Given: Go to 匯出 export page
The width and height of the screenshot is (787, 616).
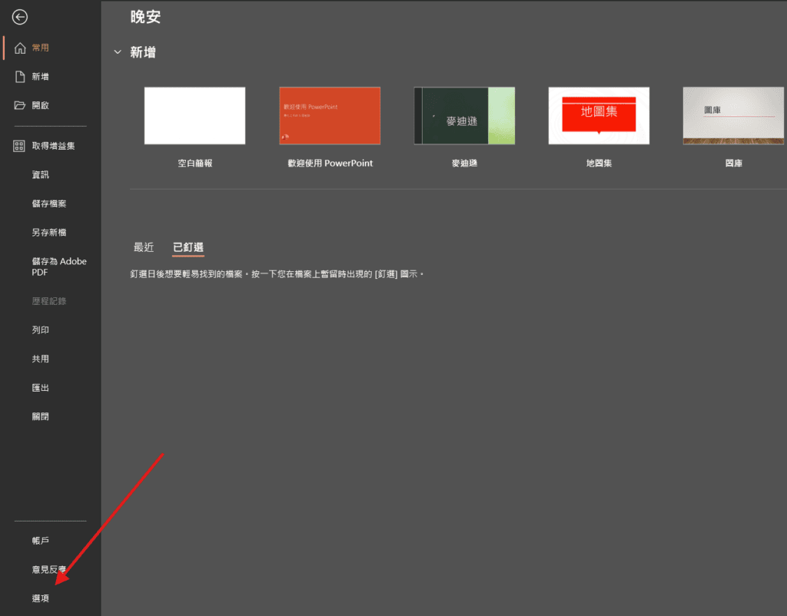Looking at the screenshot, I should click(x=40, y=388).
